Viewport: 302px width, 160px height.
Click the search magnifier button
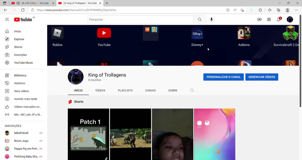[200, 19]
